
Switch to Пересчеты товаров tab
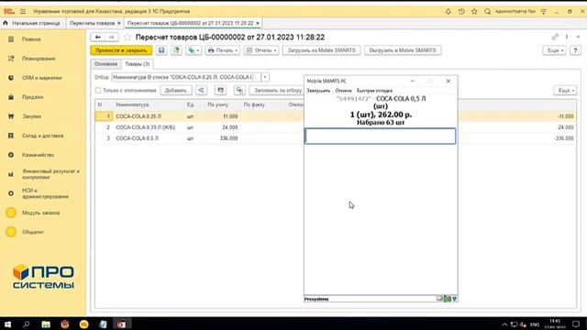[92, 23]
